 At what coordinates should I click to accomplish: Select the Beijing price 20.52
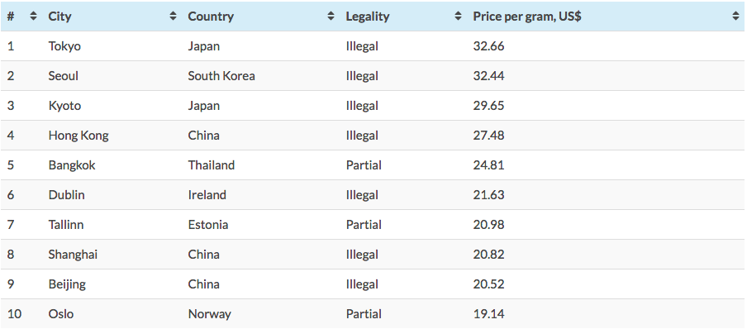pos(488,284)
